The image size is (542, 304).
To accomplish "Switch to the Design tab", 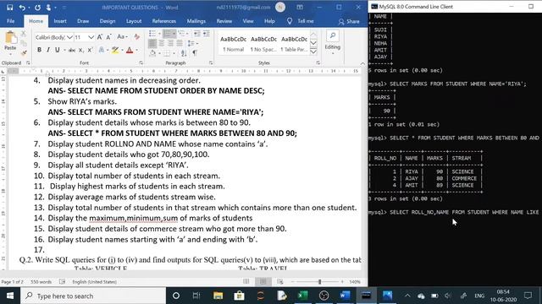I will [108, 21].
